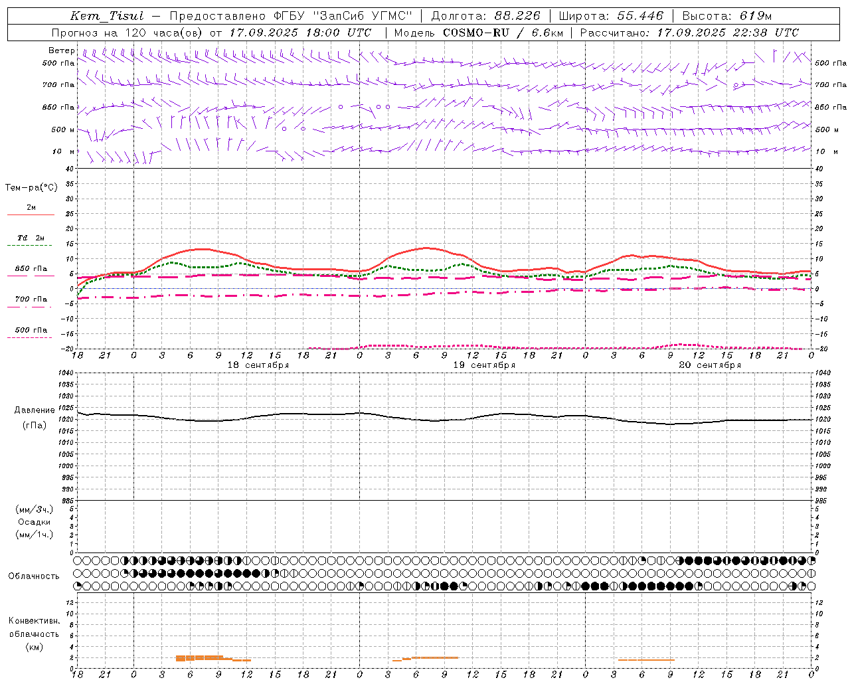The width and height of the screenshot is (850, 680).
Task: Click the 20 сентября date label
Action: 710,365
